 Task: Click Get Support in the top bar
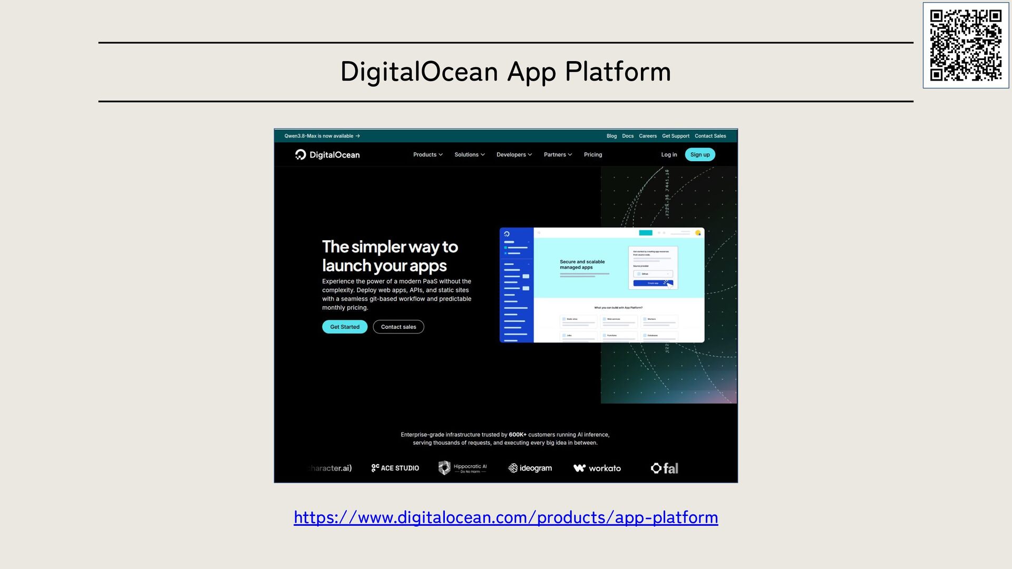(676, 136)
